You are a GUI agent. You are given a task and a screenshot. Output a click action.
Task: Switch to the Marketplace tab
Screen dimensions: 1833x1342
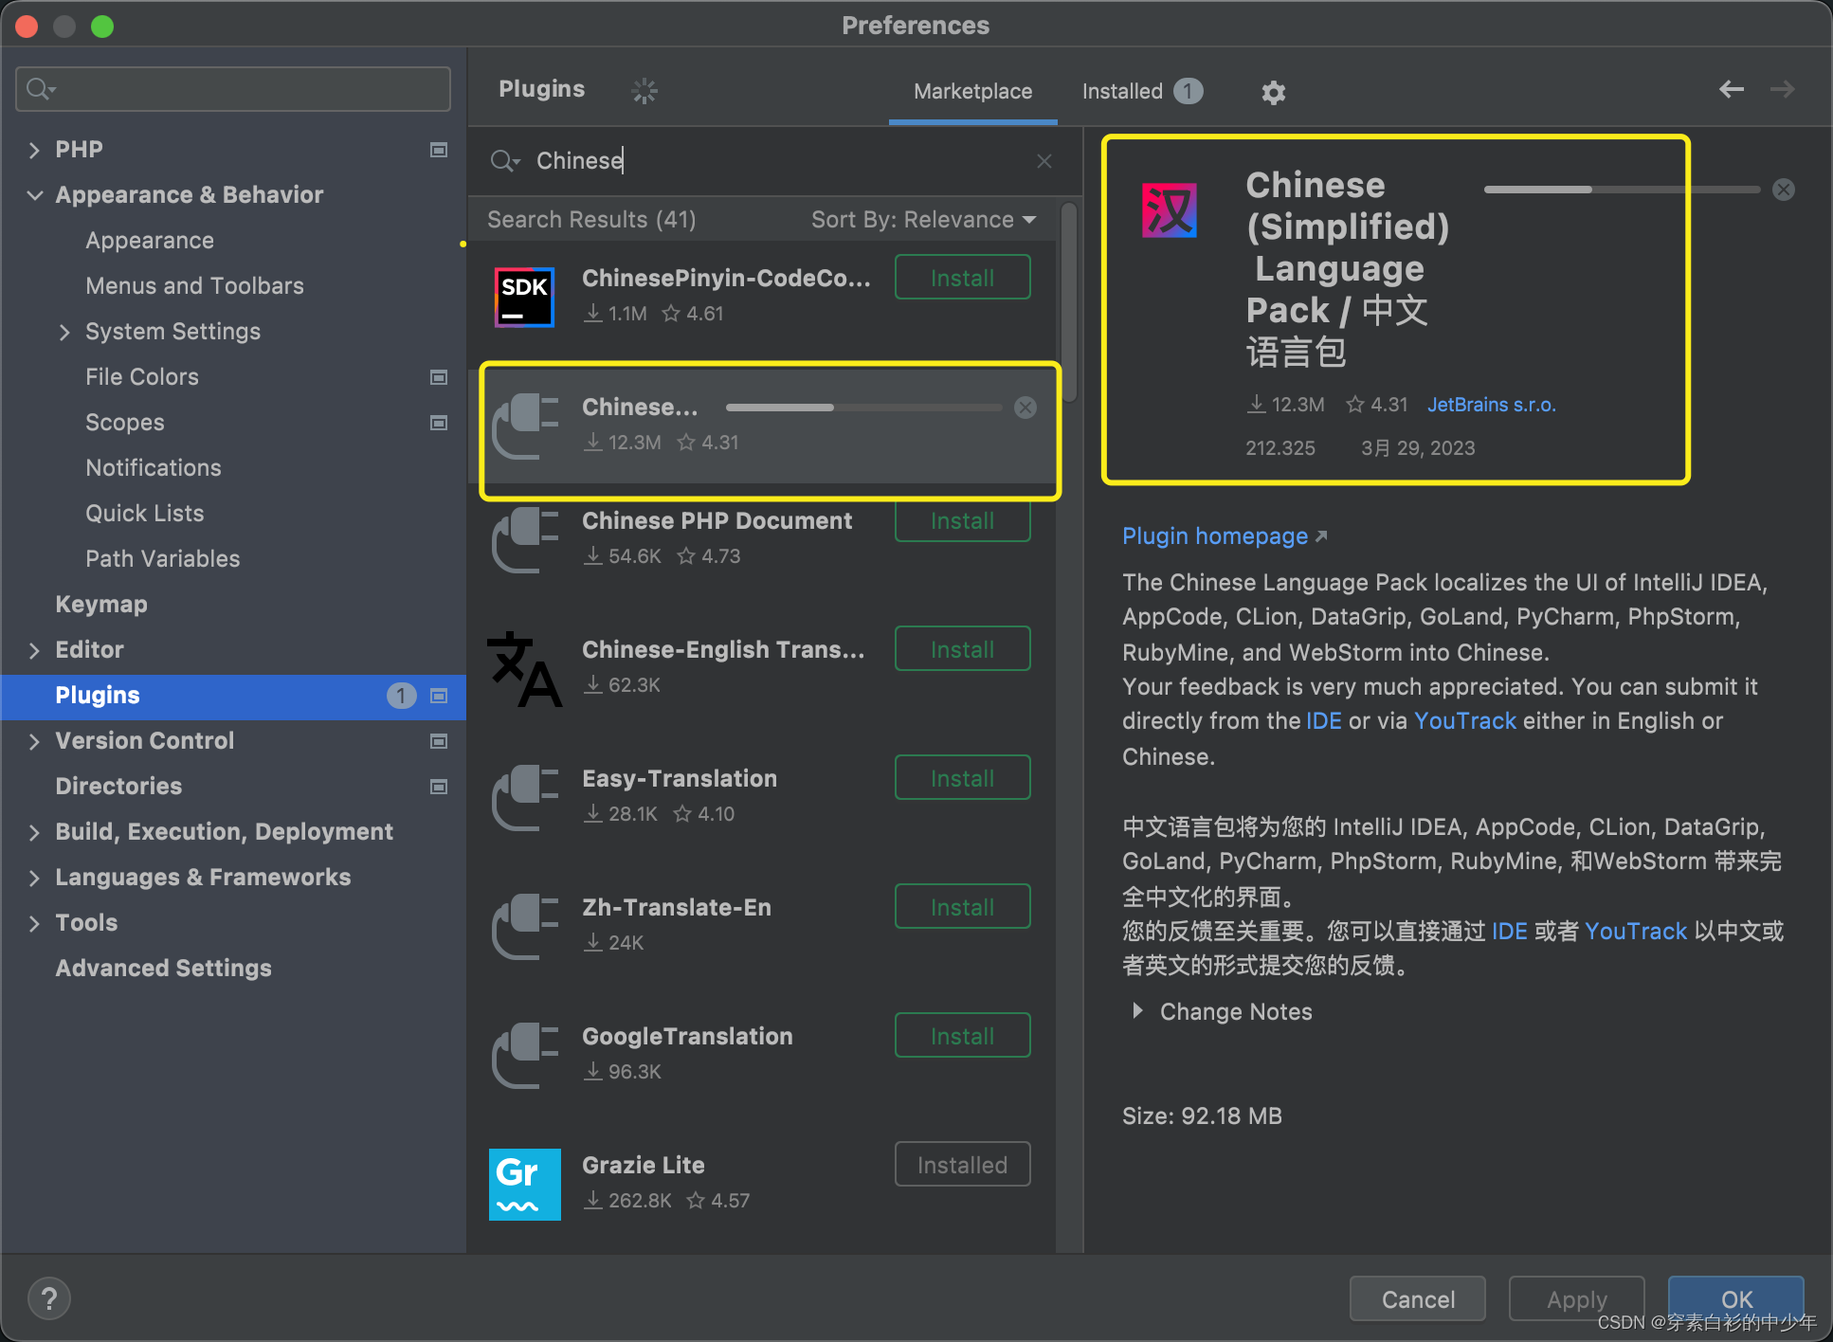pos(972,91)
